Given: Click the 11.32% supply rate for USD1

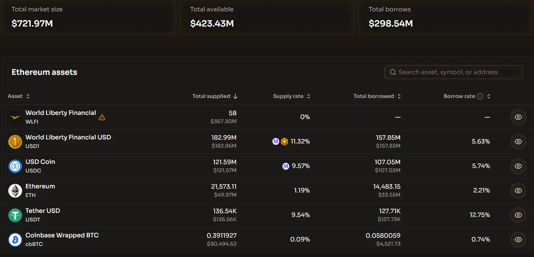Looking at the screenshot, I should pyautogui.click(x=300, y=141).
